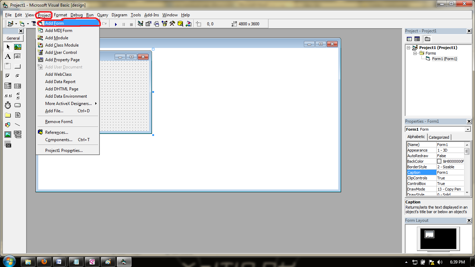Show Form Layout Window from toolbar
Image resolution: width=475 pixels, height=267 pixels.
(x=156, y=24)
